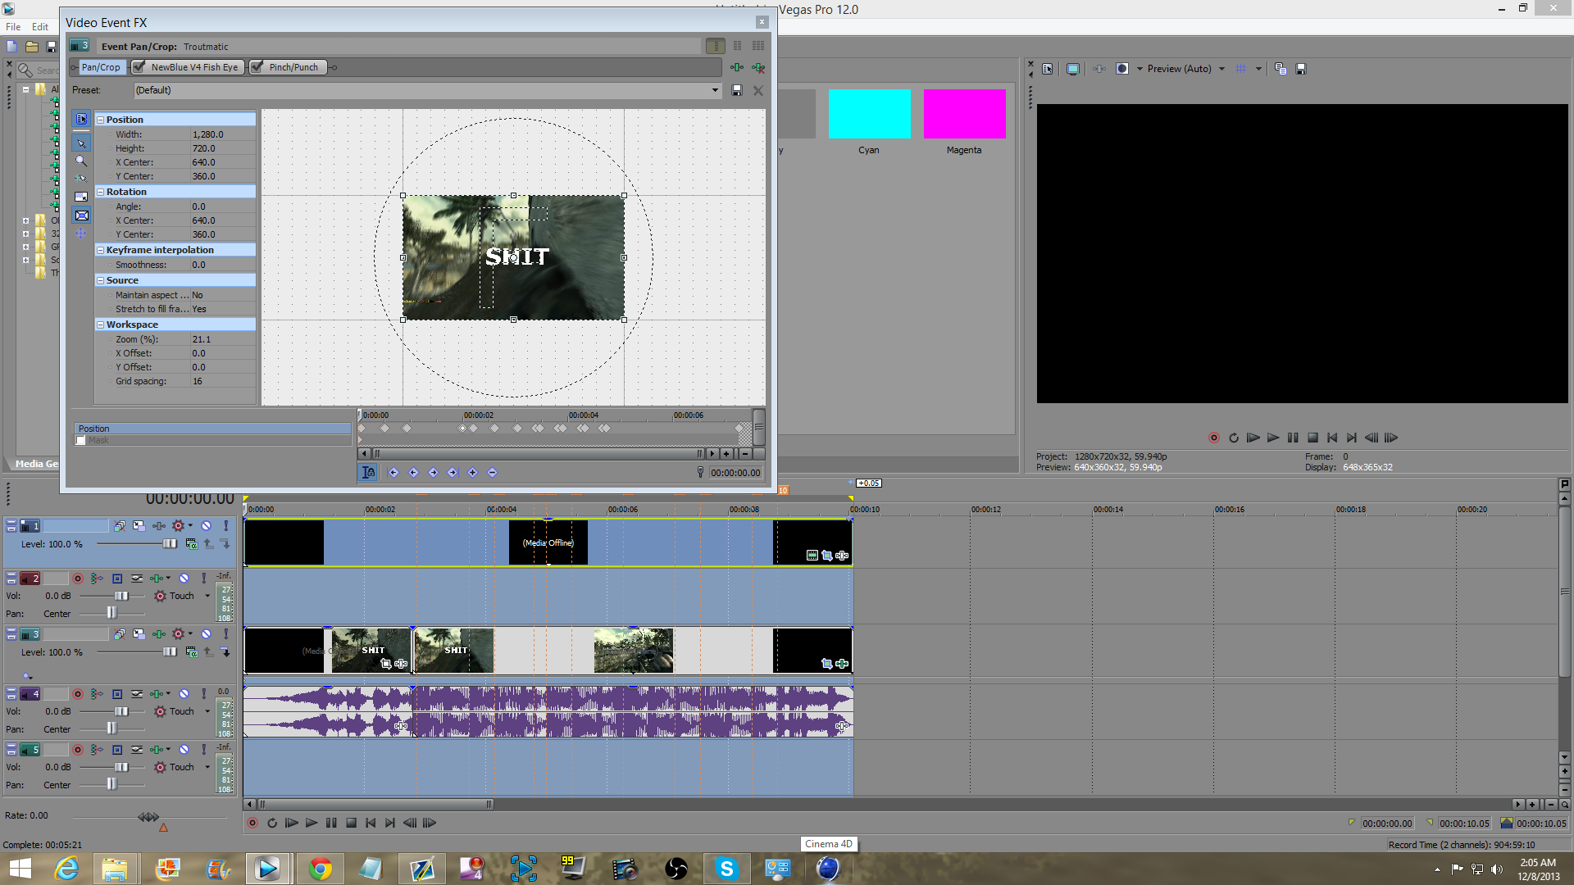Select the zoom edit tool in Pan/Crop
The image size is (1574, 885).
pyautogui.click(x=81, y=161)
